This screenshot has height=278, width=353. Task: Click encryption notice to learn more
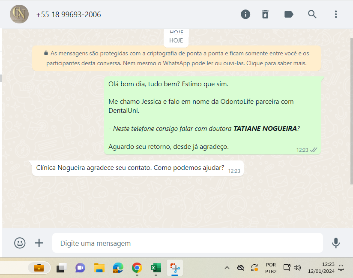[176, 58]
